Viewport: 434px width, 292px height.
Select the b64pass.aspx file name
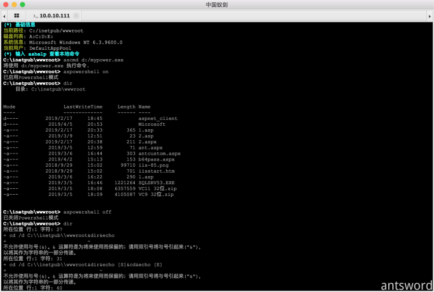156,159
